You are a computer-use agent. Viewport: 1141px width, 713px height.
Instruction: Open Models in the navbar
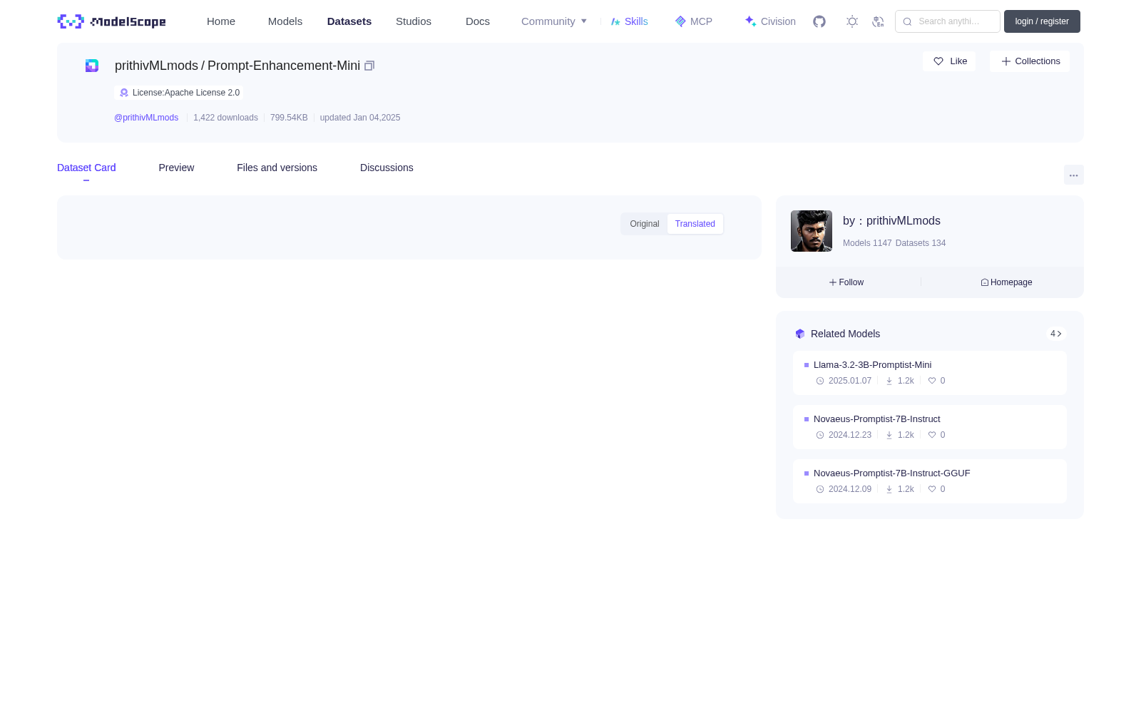pyautogui.click(x=285, y=21)
